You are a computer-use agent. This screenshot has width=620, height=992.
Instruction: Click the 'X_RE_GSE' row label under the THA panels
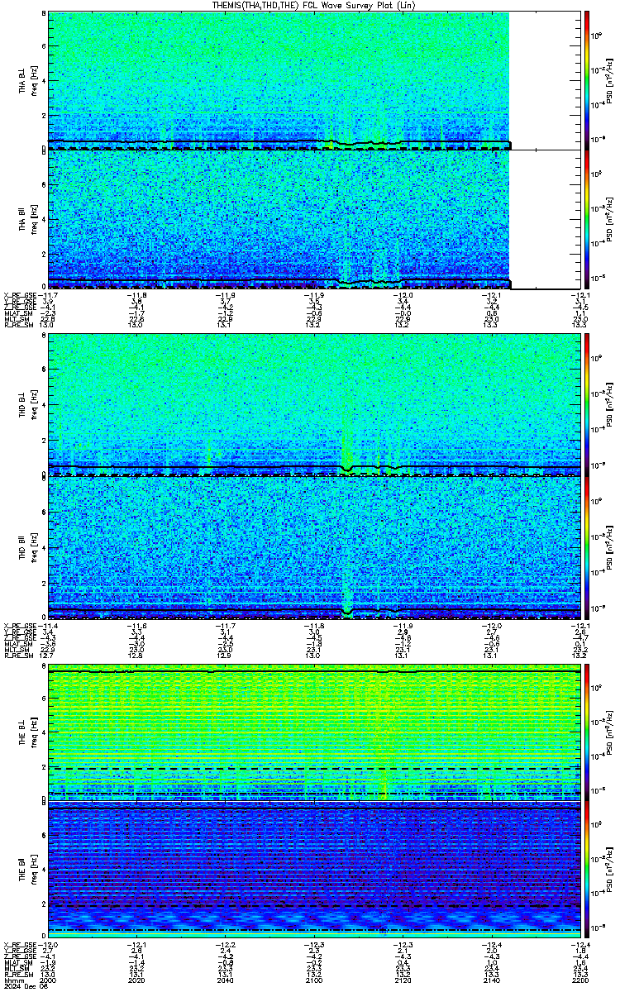(19, 294)
